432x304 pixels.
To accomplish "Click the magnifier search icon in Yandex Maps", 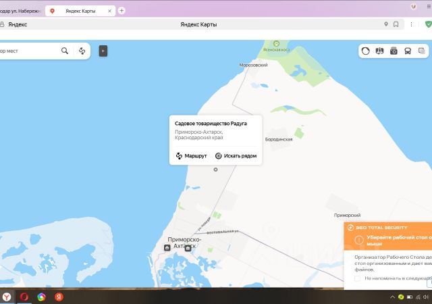I will (65, 51).
